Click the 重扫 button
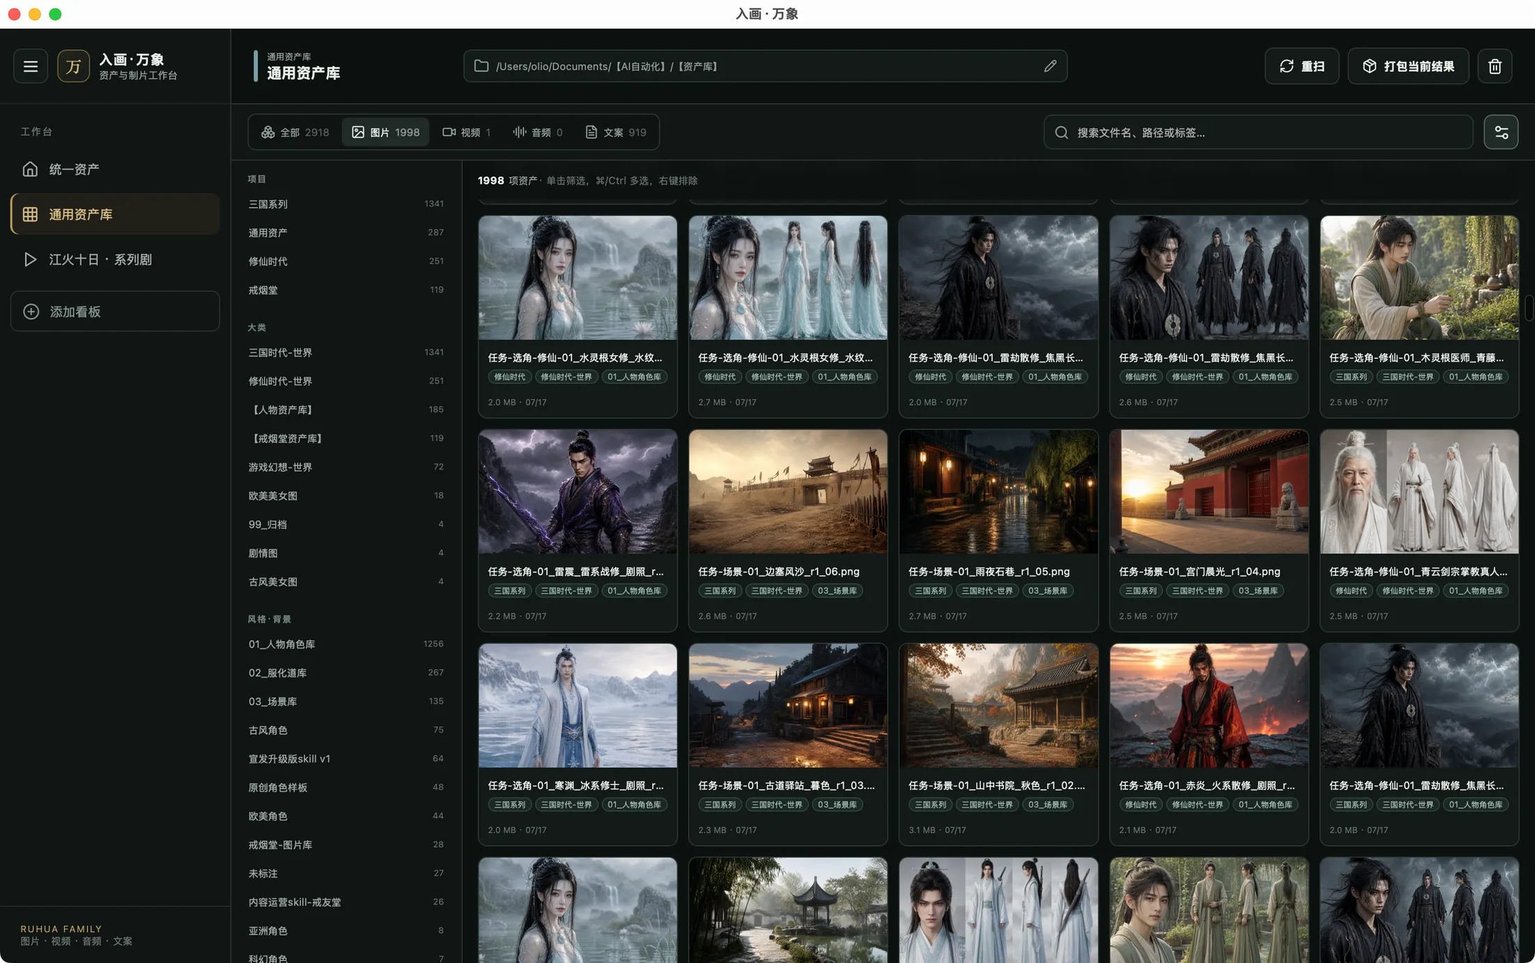Screen dimensions: 1535x963 point(1302,66)
